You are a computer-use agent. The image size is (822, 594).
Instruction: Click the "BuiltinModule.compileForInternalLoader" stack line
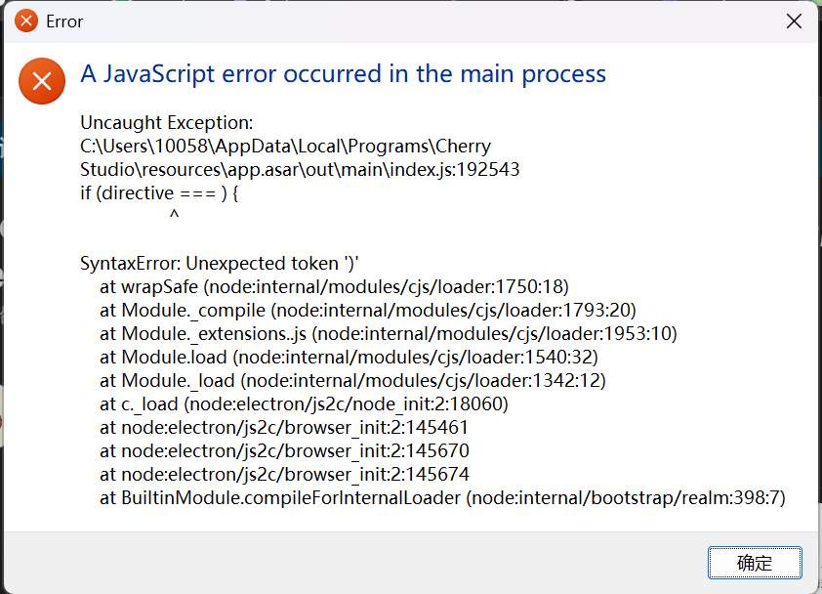coord(442,498)
